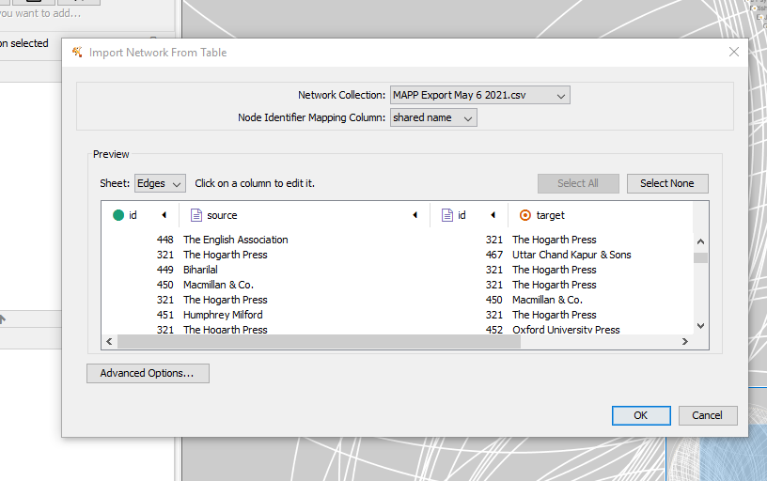Click the 'target' column header label
Image resolution: width=767 pixels, height=481 pixels.
point(550,215)
